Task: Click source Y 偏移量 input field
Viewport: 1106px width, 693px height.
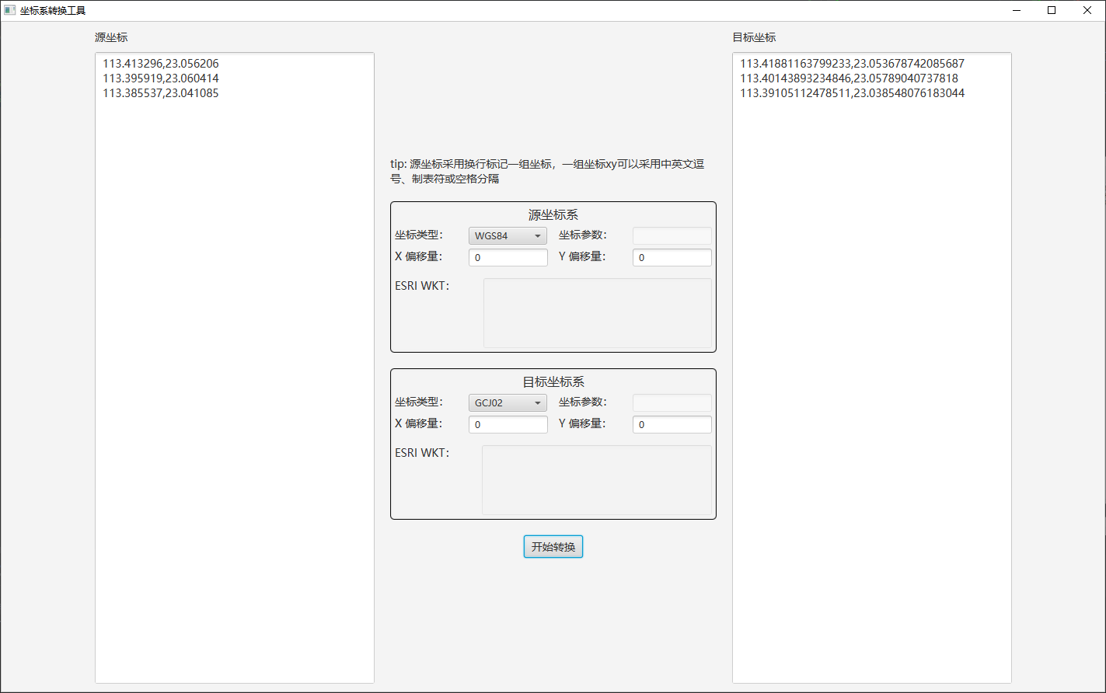Action: click(672, 257)
